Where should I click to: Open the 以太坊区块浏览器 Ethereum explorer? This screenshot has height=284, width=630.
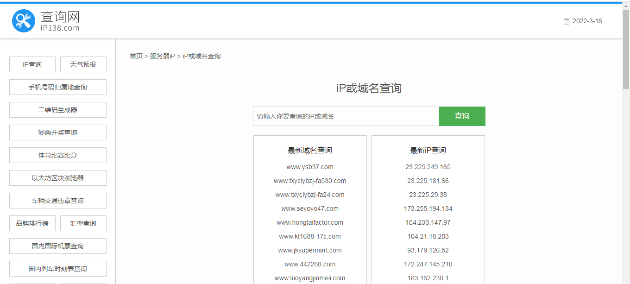[57, 178]
